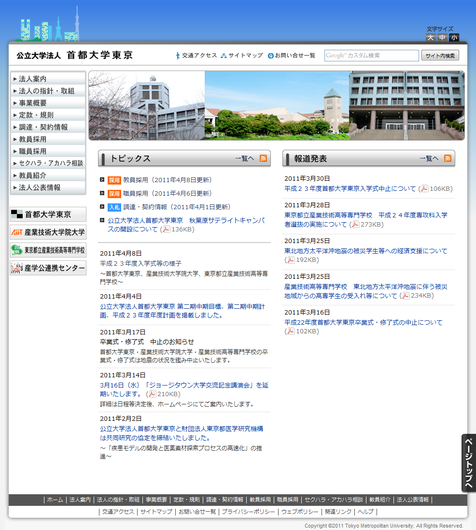The height and width of the screenshot is (530, 476).
Task: Open 関連リンク footer link
Action: click(338, 512)
